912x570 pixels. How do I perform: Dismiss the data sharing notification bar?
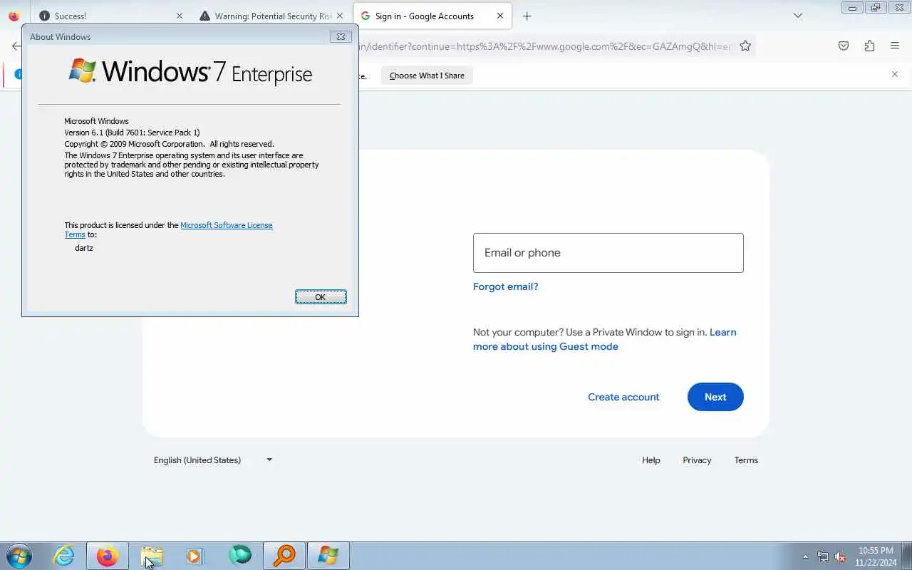point(895,74)
